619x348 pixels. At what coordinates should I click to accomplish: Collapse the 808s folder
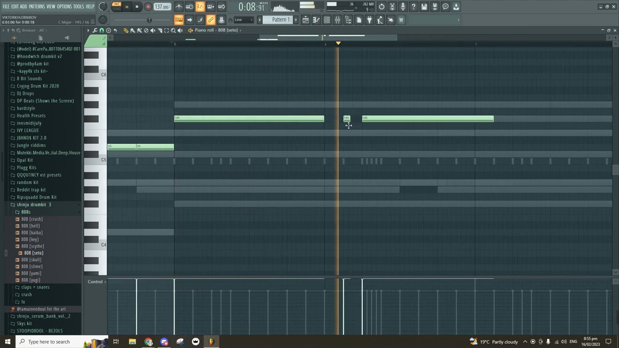(26, 212)
